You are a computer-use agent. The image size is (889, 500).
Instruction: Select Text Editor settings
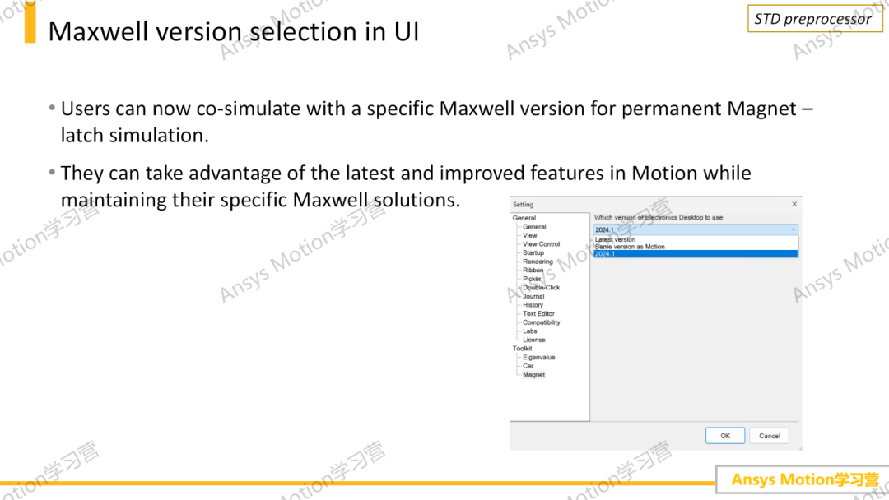pyautogui.click(x=538, y=313)
